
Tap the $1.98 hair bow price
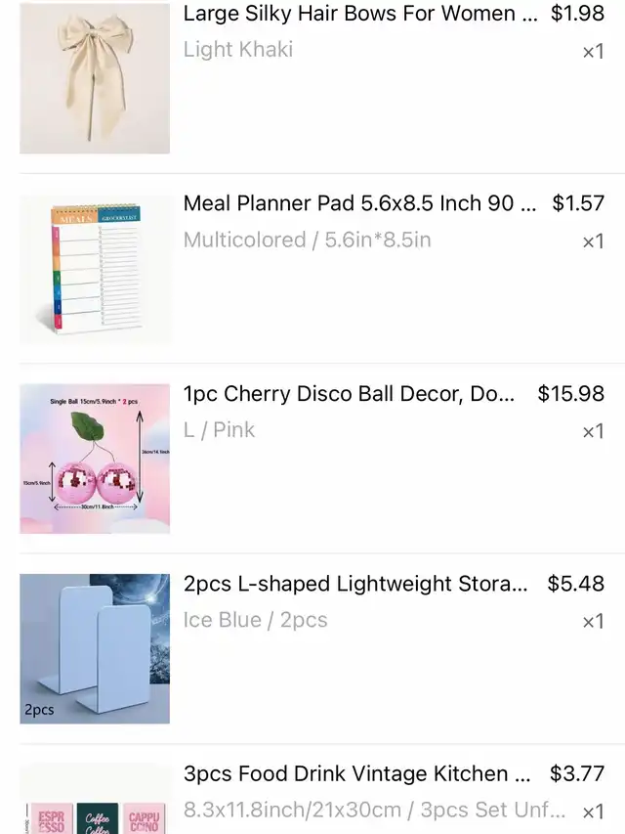[577, 14]
